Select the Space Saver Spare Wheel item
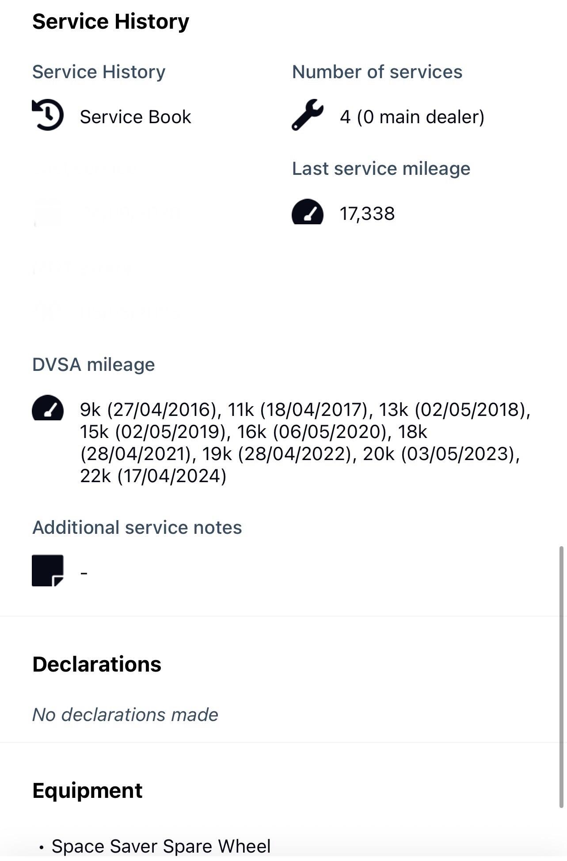 [161, 846]
